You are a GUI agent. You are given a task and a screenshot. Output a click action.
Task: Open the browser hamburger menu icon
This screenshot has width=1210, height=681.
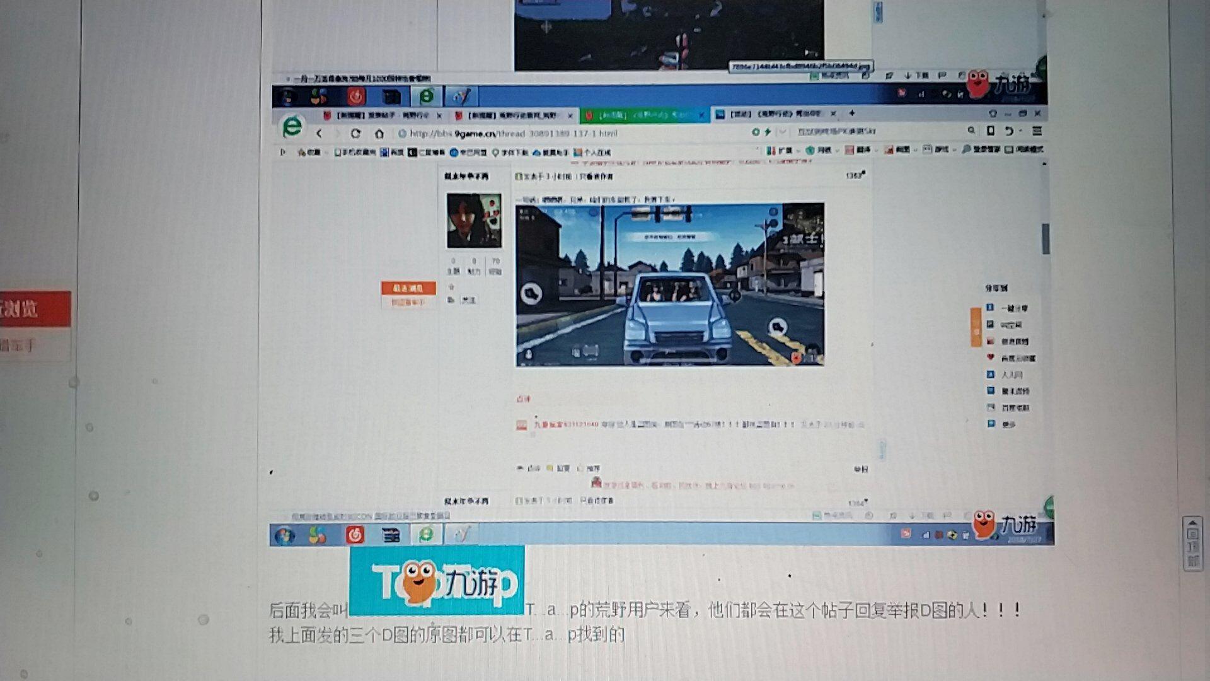pos(1037,131)
